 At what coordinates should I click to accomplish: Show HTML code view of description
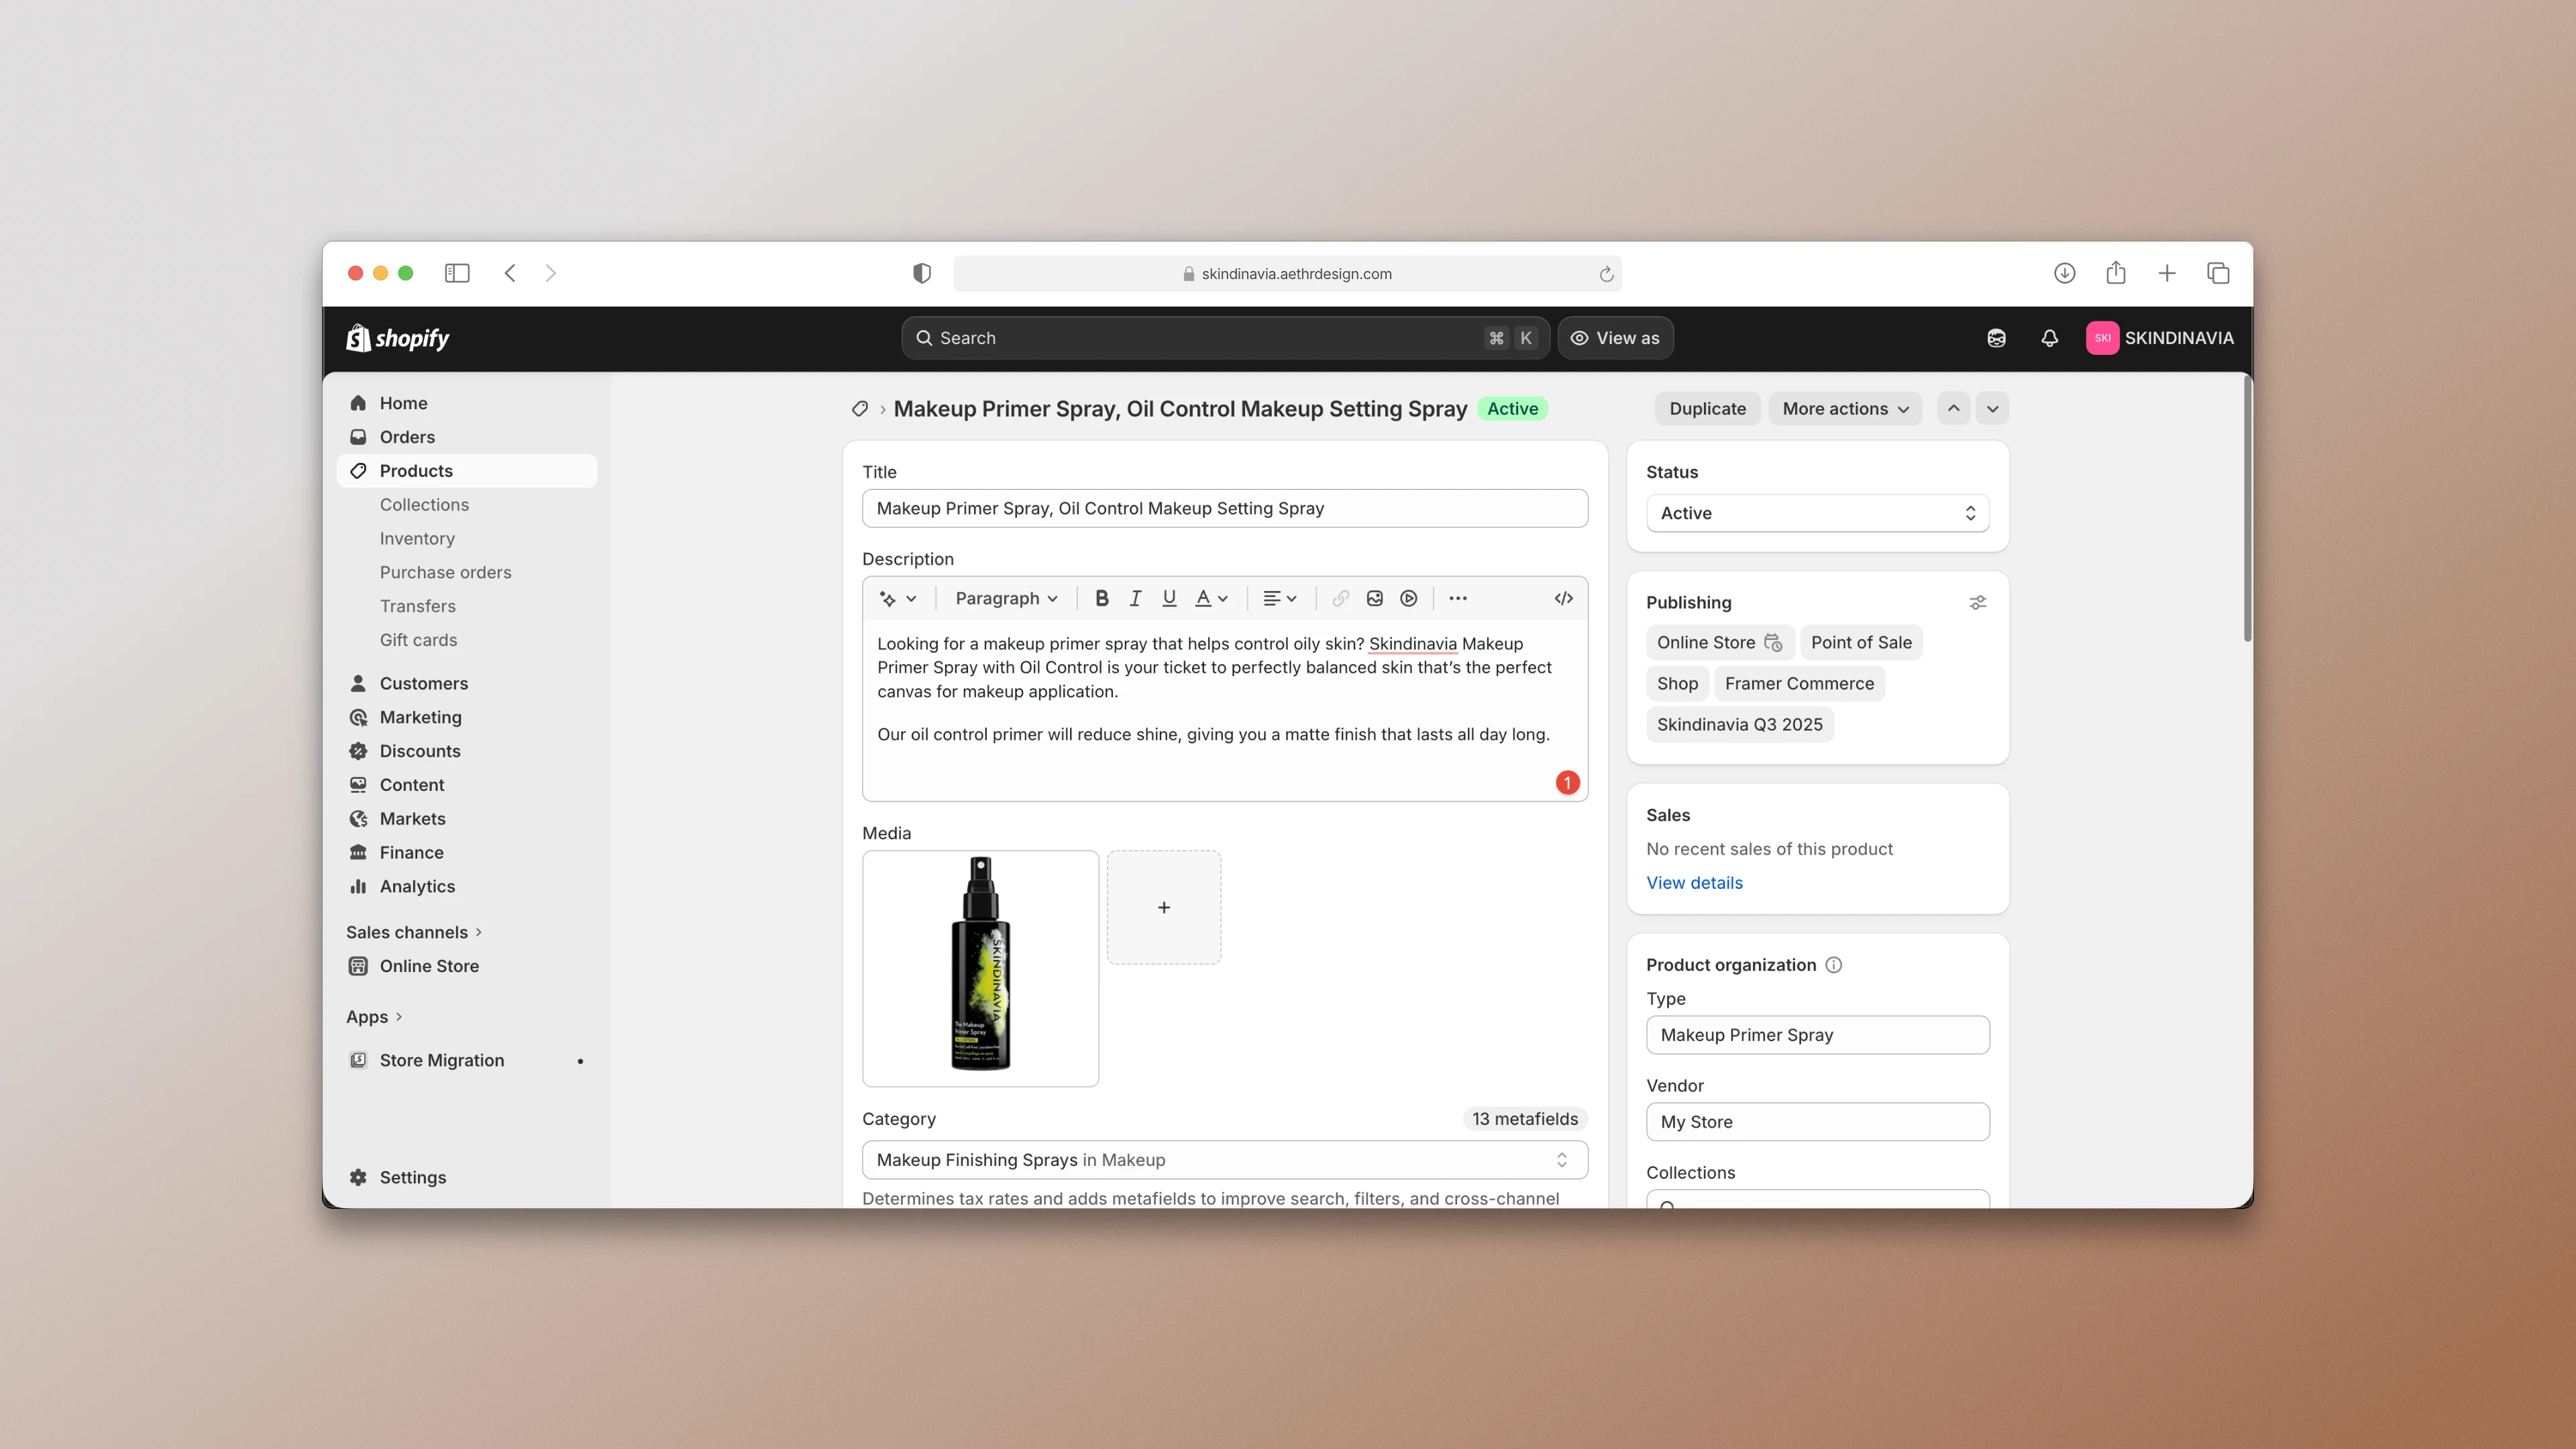[1563, 598]
